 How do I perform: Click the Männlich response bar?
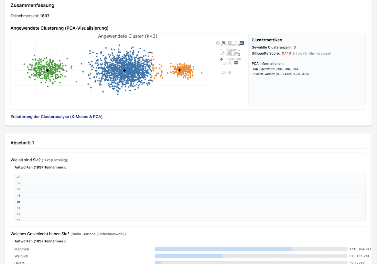coord(223,249)
